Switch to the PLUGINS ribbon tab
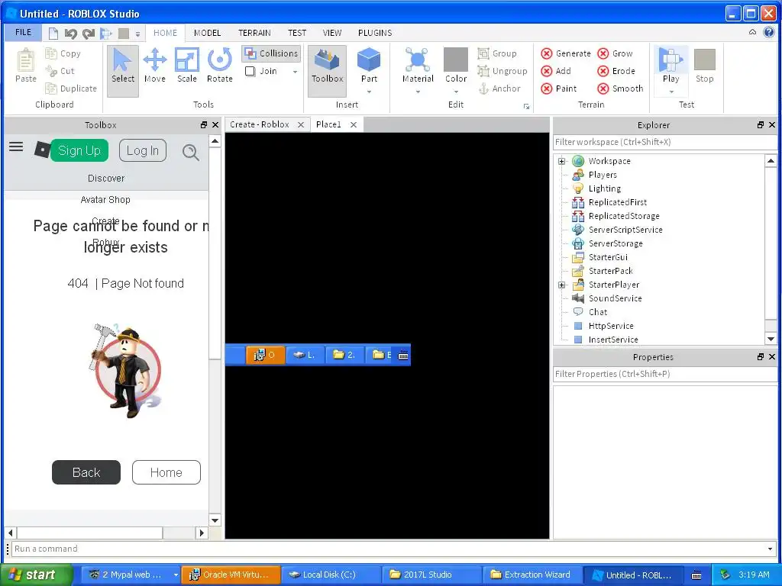This screenshot has height=586, width=782. click(x=374, y=33)
